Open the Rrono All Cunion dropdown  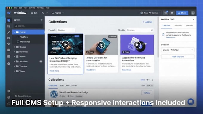150,13
